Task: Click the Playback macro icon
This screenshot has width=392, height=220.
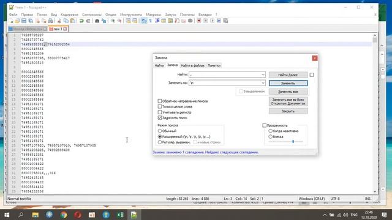Action: [213, 21]
